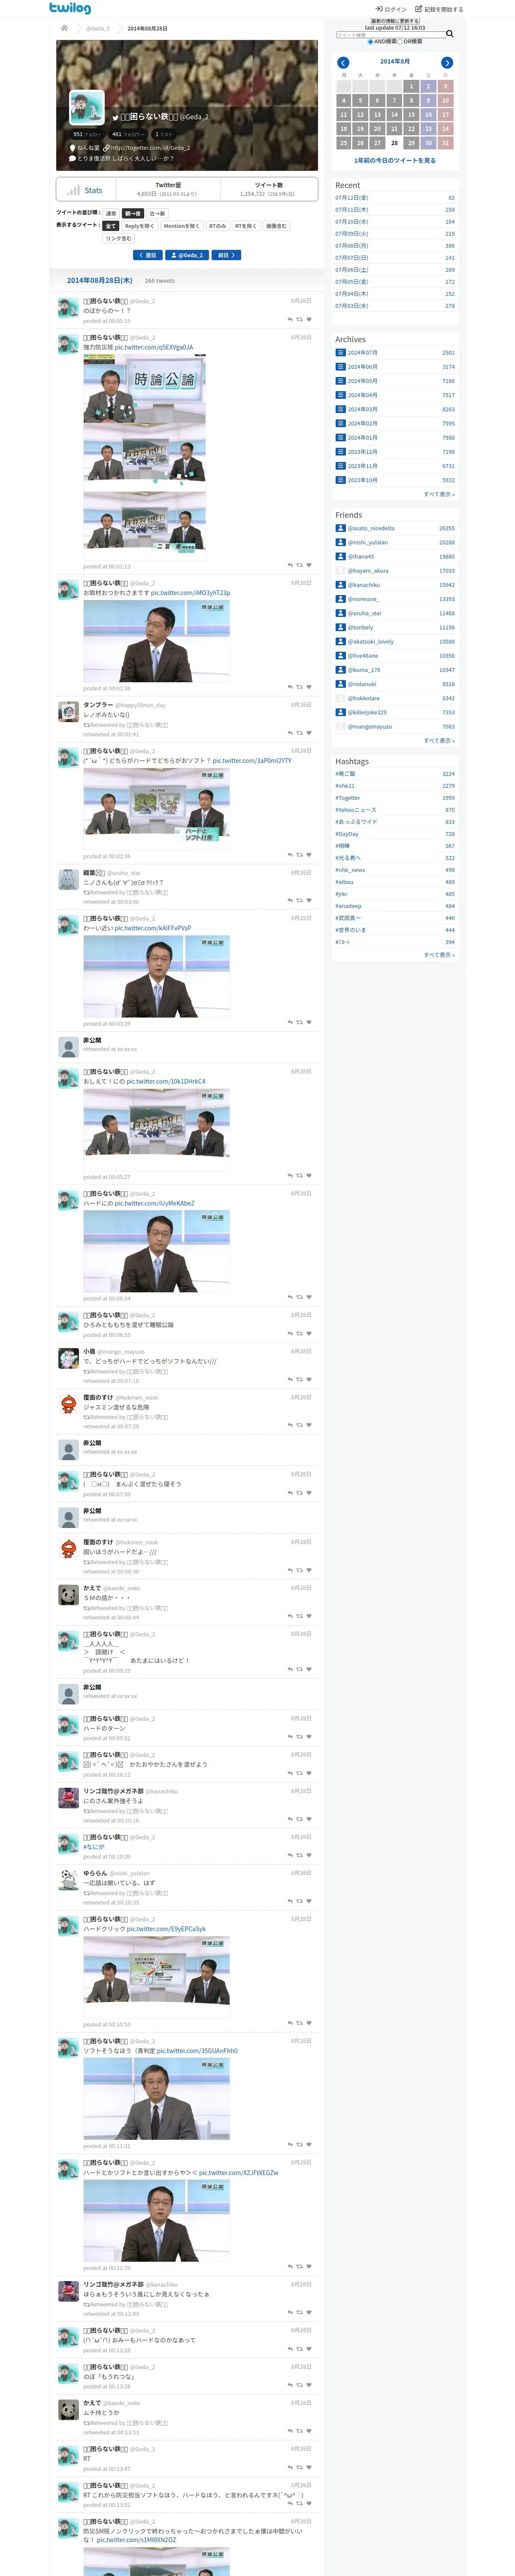Toggle Replyを除く filter
Image resolution: width=515 pixels, height=2576 pixels.
coord(139,226)
